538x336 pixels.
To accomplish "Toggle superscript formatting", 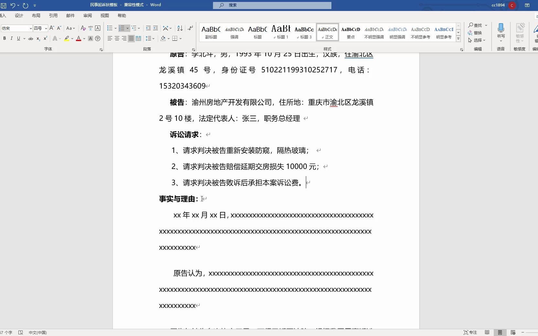I will pyautogui.click(x=45, y=38).
